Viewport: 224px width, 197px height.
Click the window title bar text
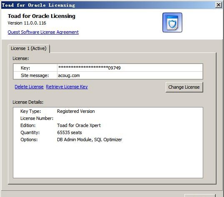38,5
